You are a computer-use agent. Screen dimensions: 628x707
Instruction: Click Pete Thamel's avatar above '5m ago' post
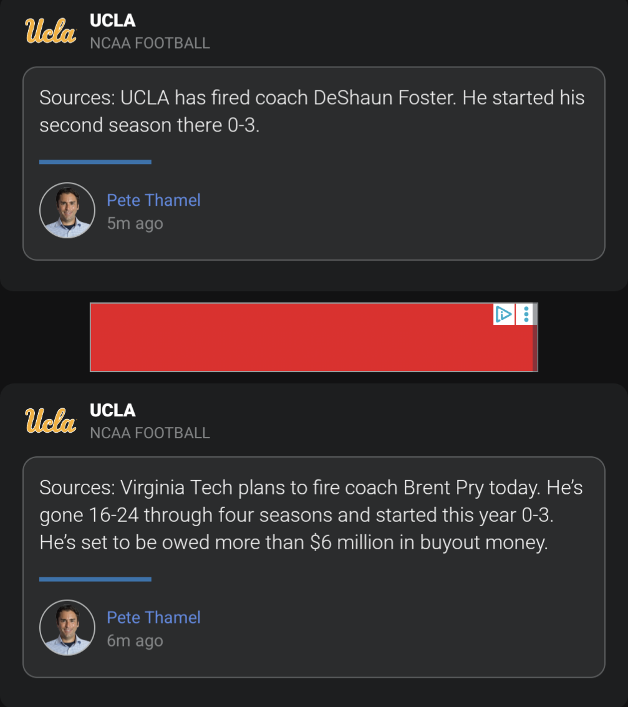coord(67,210)
